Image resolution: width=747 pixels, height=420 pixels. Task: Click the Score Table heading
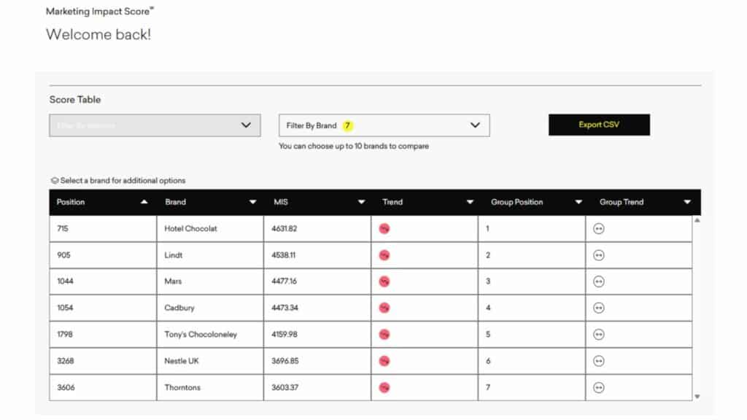(75, 99)
